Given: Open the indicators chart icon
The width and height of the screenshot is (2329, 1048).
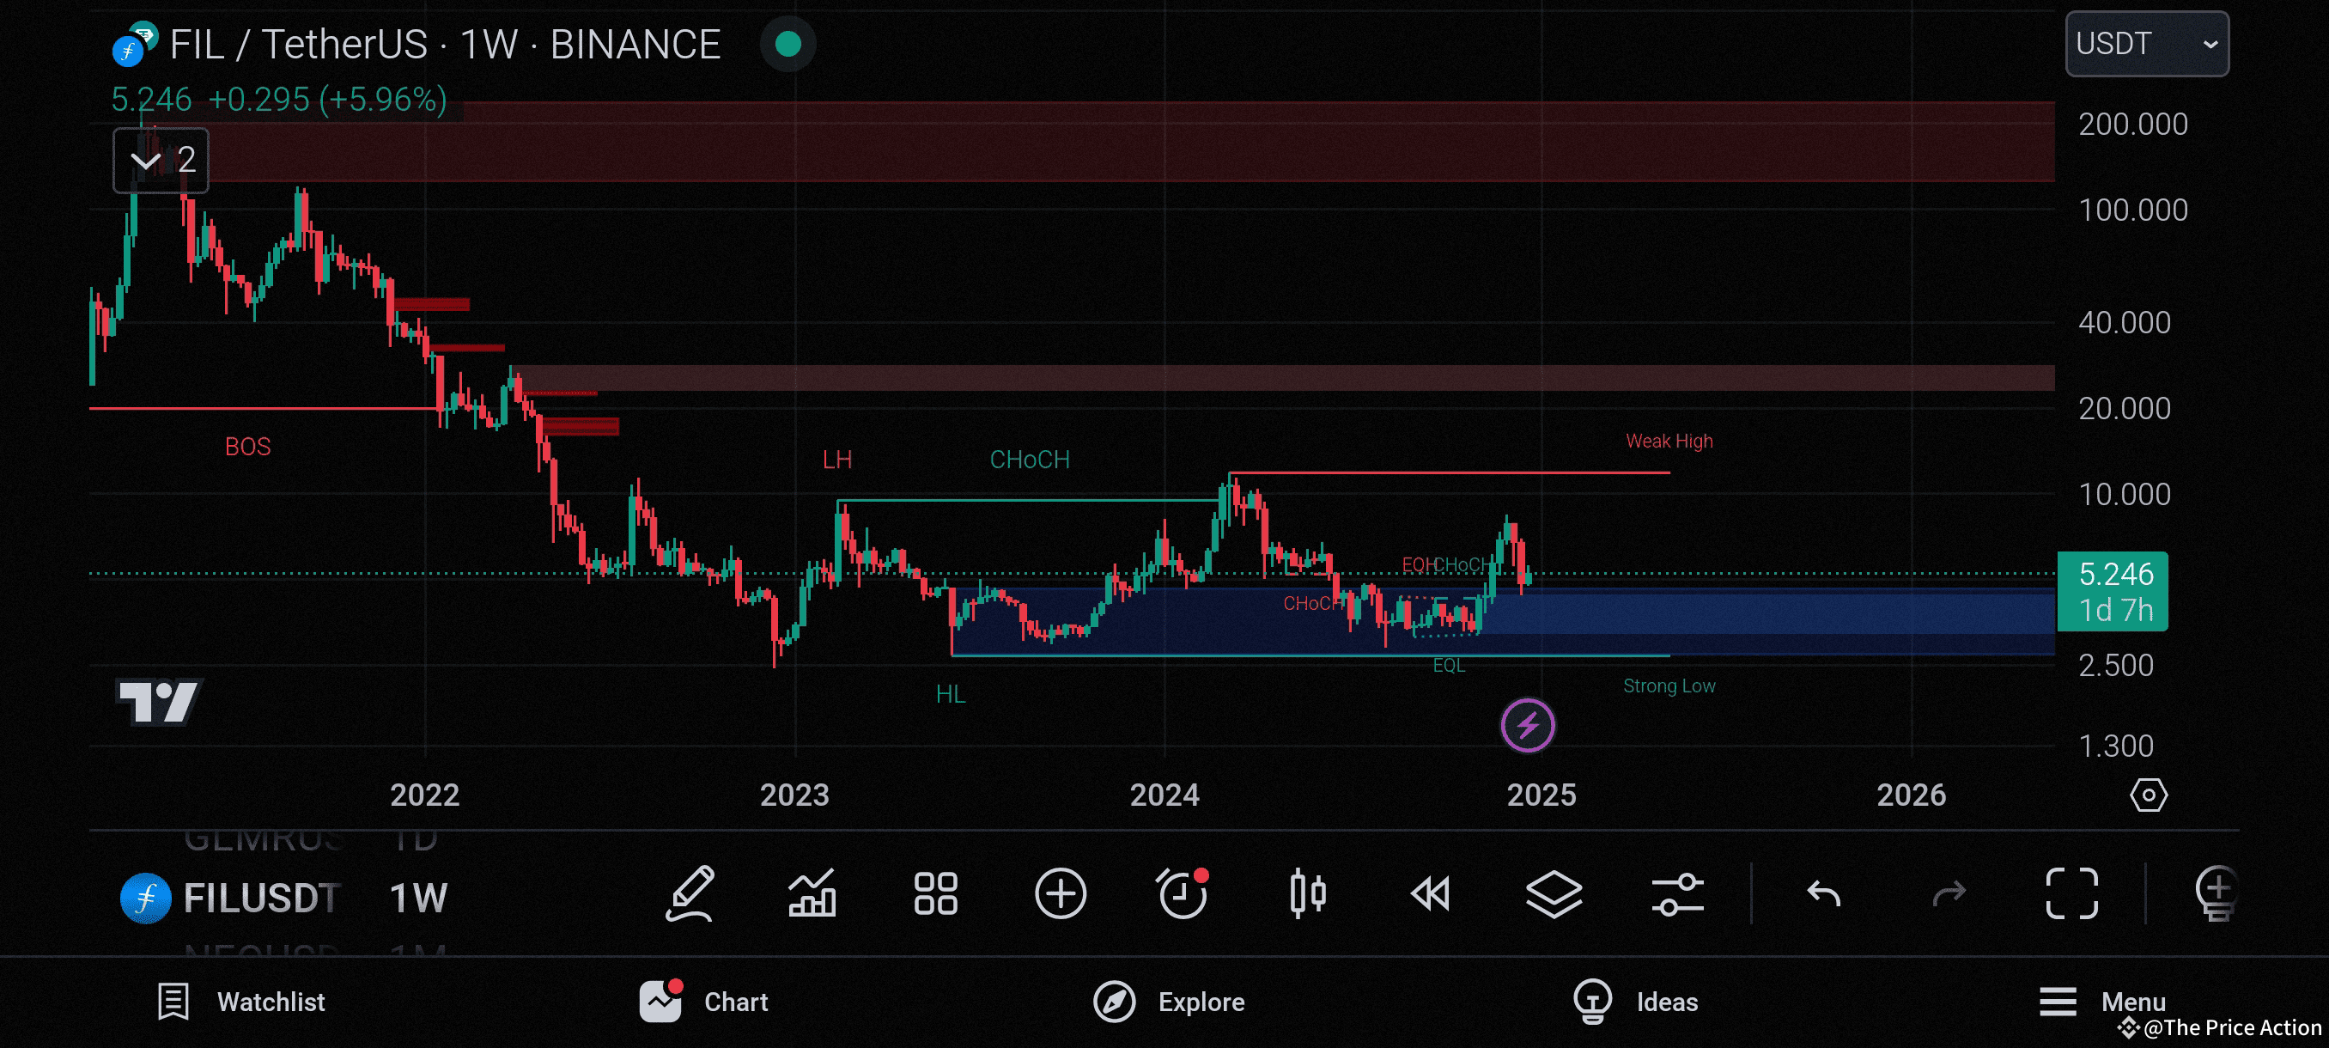Looking at the screenshot, I should [x=812, y=894].
